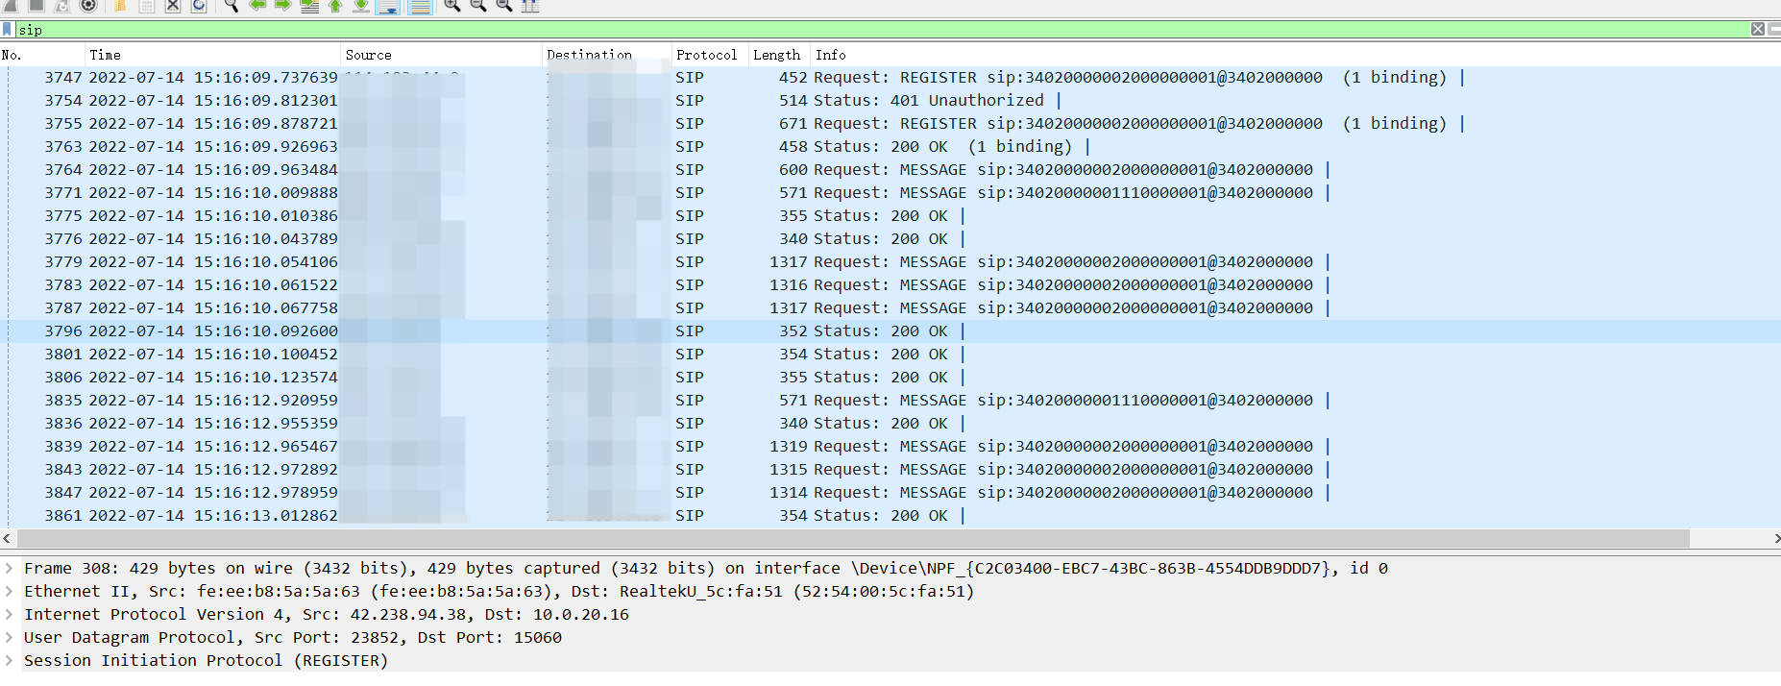1781x686 pixels.
Task: Expand the Frame 308 details
Action: point(9,568)
